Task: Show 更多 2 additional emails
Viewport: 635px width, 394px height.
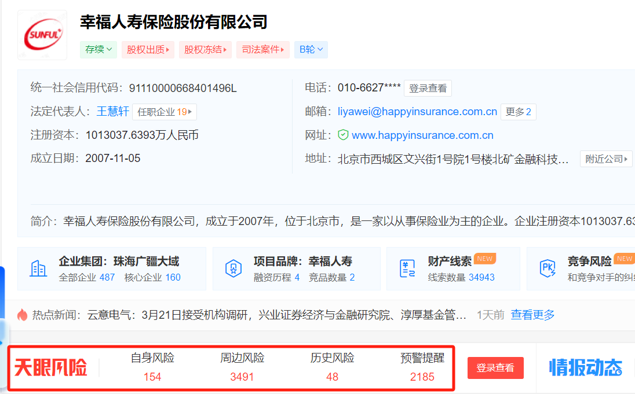Action: click(519, 112)
